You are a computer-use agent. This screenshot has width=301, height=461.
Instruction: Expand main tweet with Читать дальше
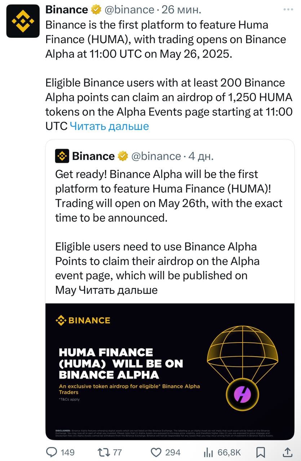tap(109, 126)
